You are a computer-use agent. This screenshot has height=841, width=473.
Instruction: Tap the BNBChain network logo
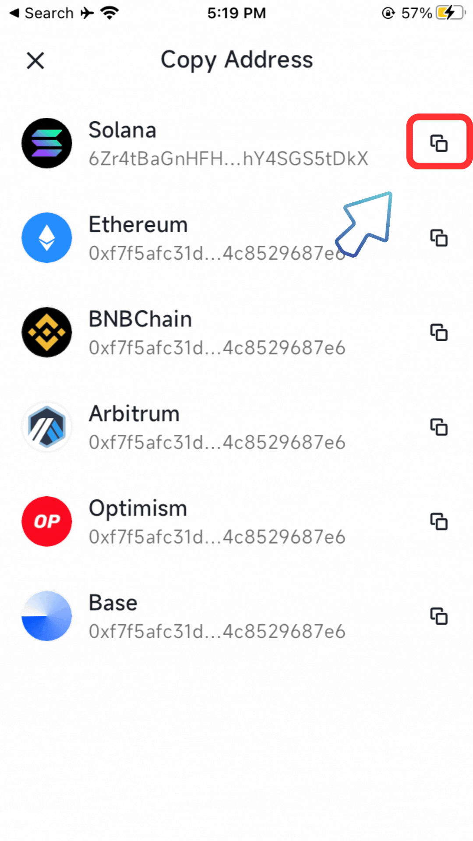(47, 332)
